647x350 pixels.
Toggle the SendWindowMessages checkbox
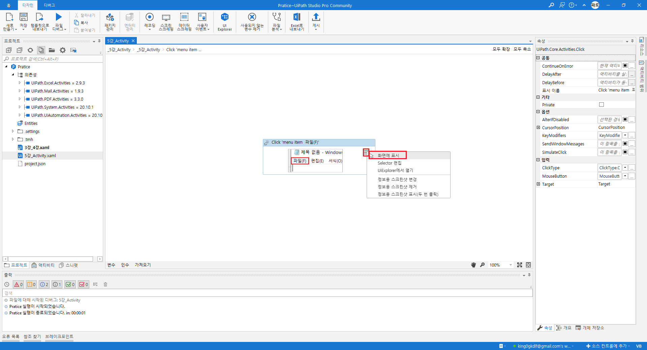point(625,144)
